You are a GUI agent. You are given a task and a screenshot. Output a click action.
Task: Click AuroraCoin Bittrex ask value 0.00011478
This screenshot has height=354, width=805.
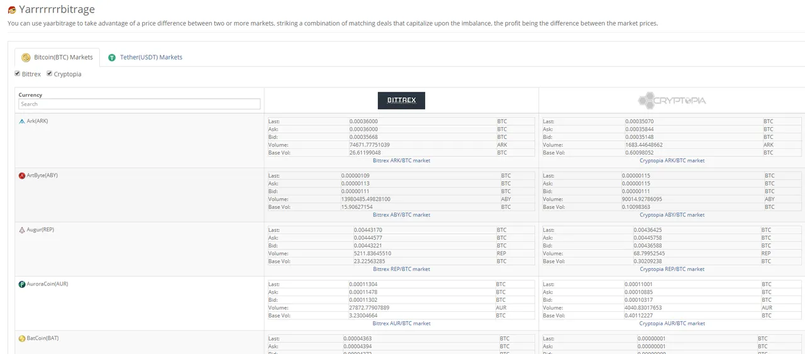[364, 292]
